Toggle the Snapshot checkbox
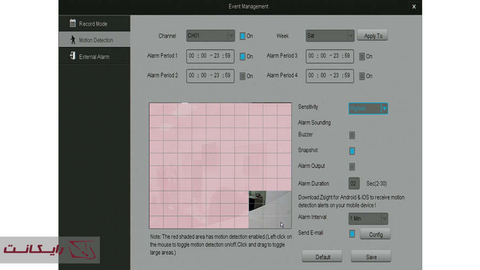 (352, 151)
